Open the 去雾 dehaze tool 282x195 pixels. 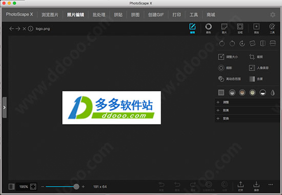point(256,79)
